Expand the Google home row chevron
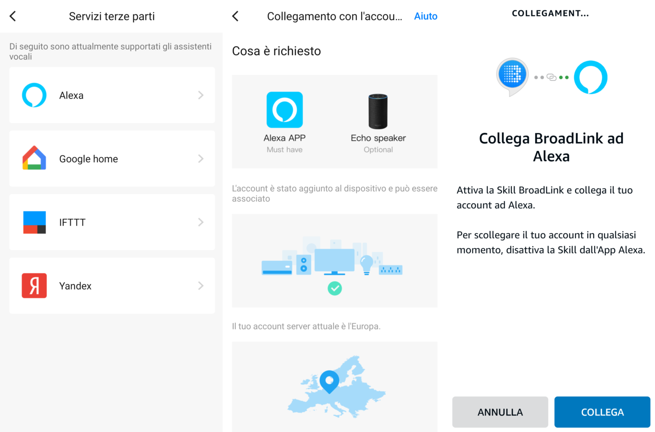The height and width of the screenshot is (432, 655). 201,159
